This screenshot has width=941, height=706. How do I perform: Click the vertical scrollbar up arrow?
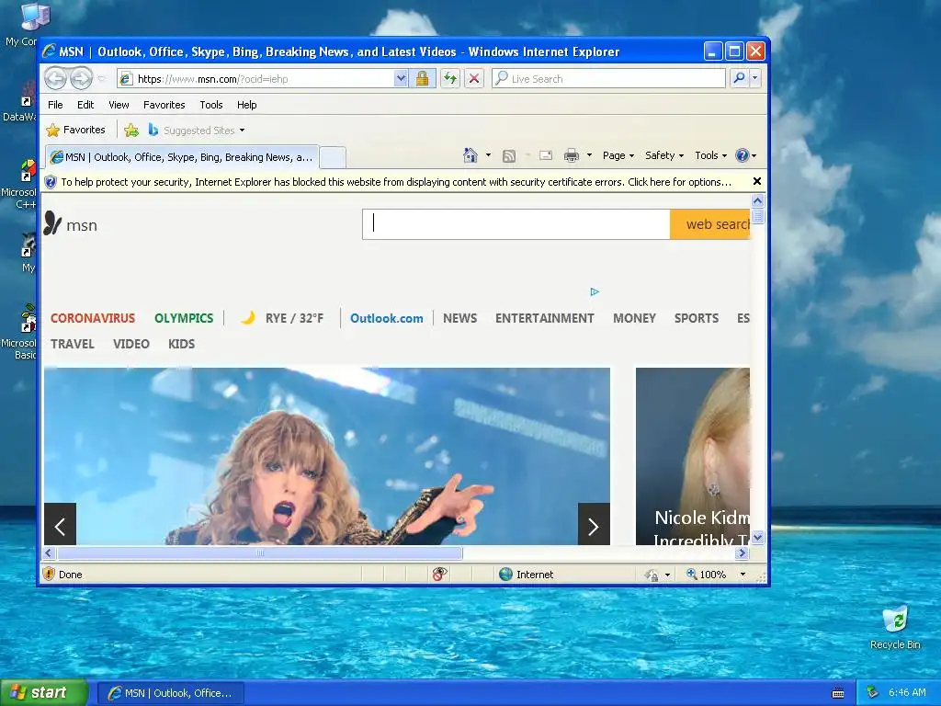[x=757, y=200]
